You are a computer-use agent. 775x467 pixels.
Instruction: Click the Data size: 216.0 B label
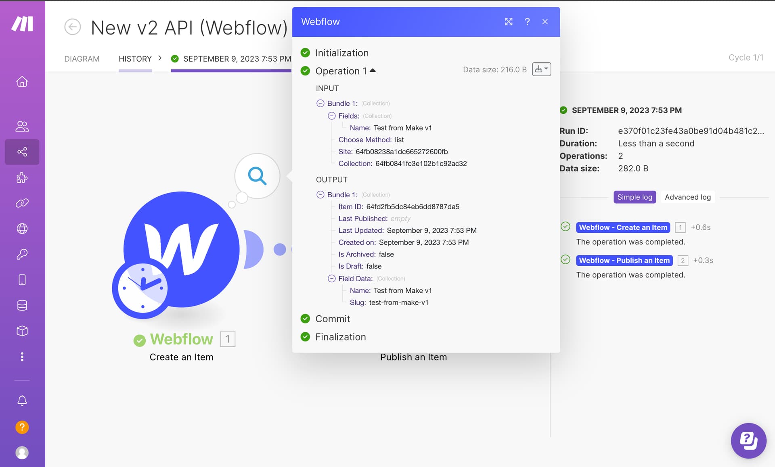494,69
